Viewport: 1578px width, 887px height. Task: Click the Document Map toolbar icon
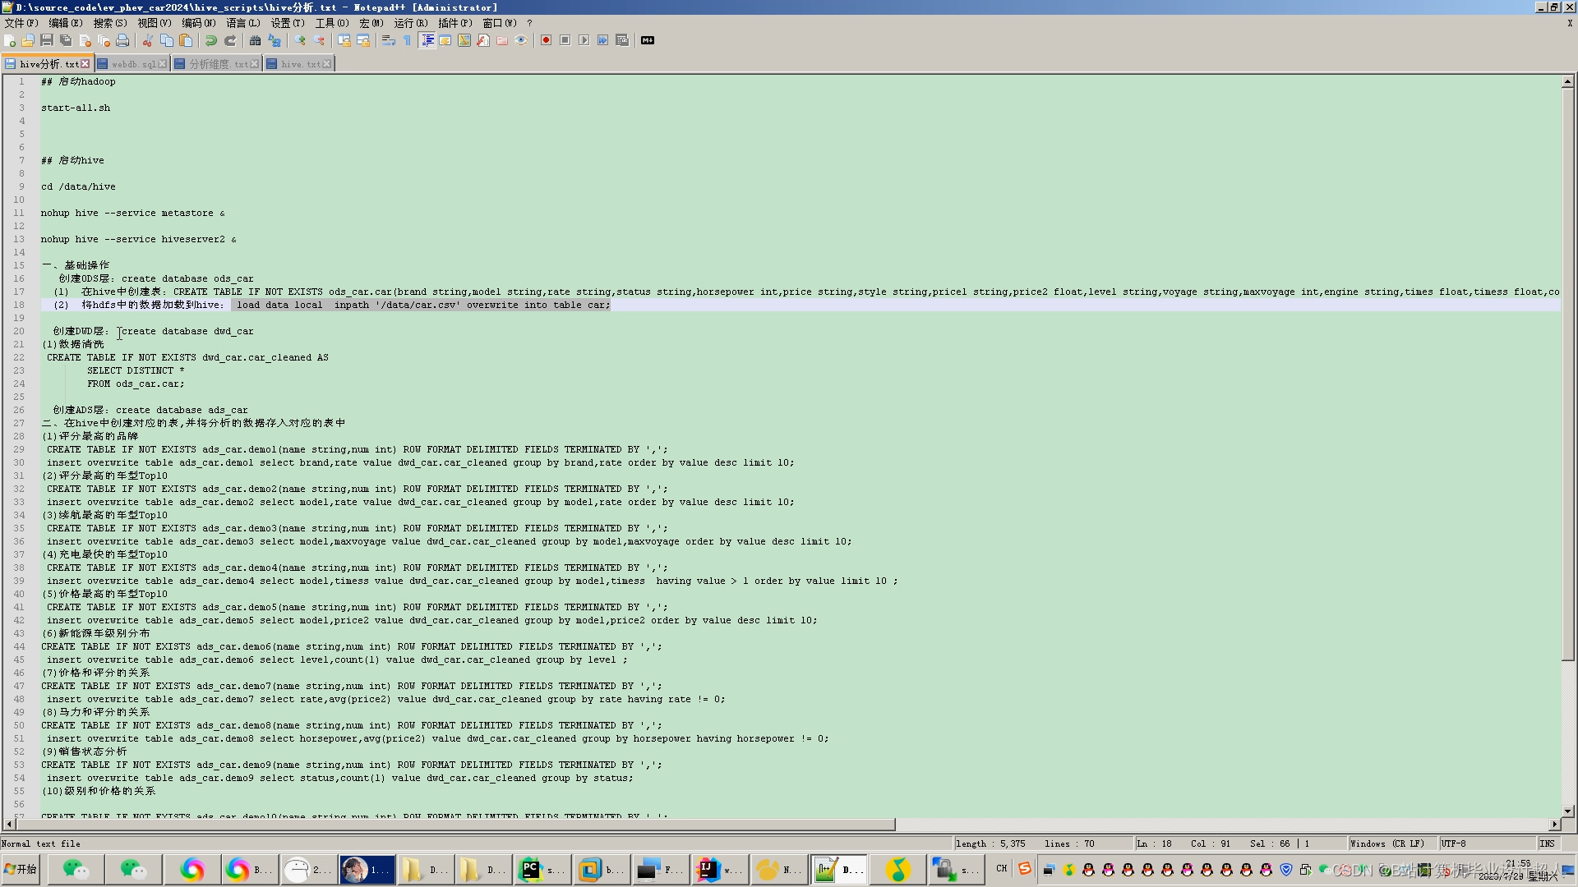pyautogui.click(x=464, y=40)
